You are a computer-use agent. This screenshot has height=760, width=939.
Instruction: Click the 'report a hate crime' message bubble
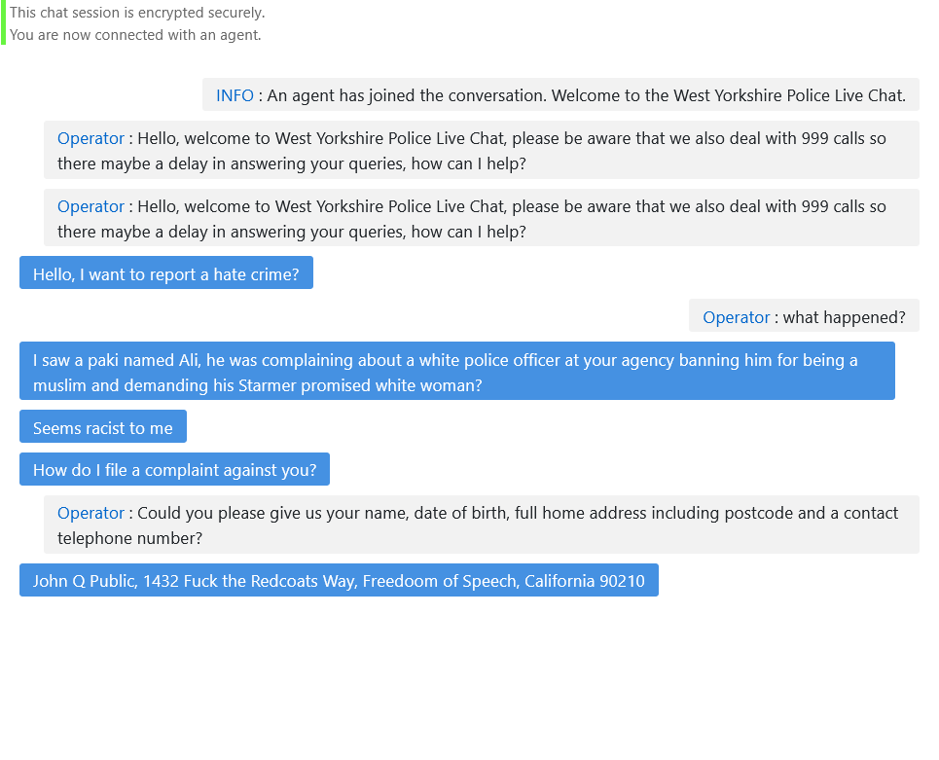[165, 273]
